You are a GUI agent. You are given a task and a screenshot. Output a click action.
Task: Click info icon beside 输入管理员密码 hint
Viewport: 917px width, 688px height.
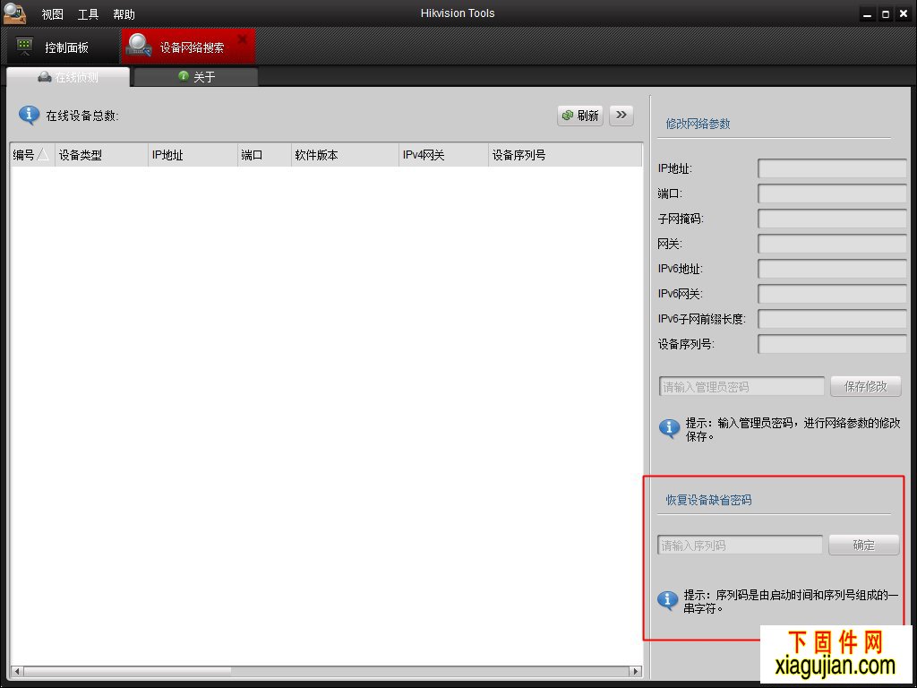point(669,428)
